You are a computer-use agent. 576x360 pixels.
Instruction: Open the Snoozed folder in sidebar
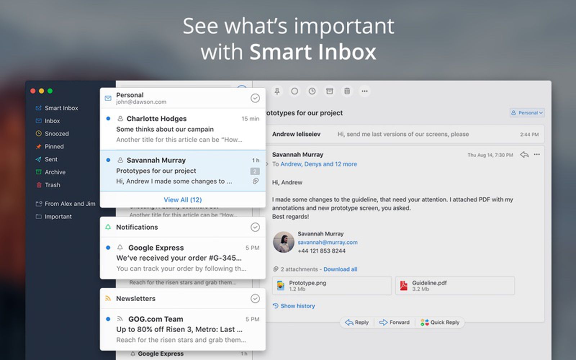(57, 134)
